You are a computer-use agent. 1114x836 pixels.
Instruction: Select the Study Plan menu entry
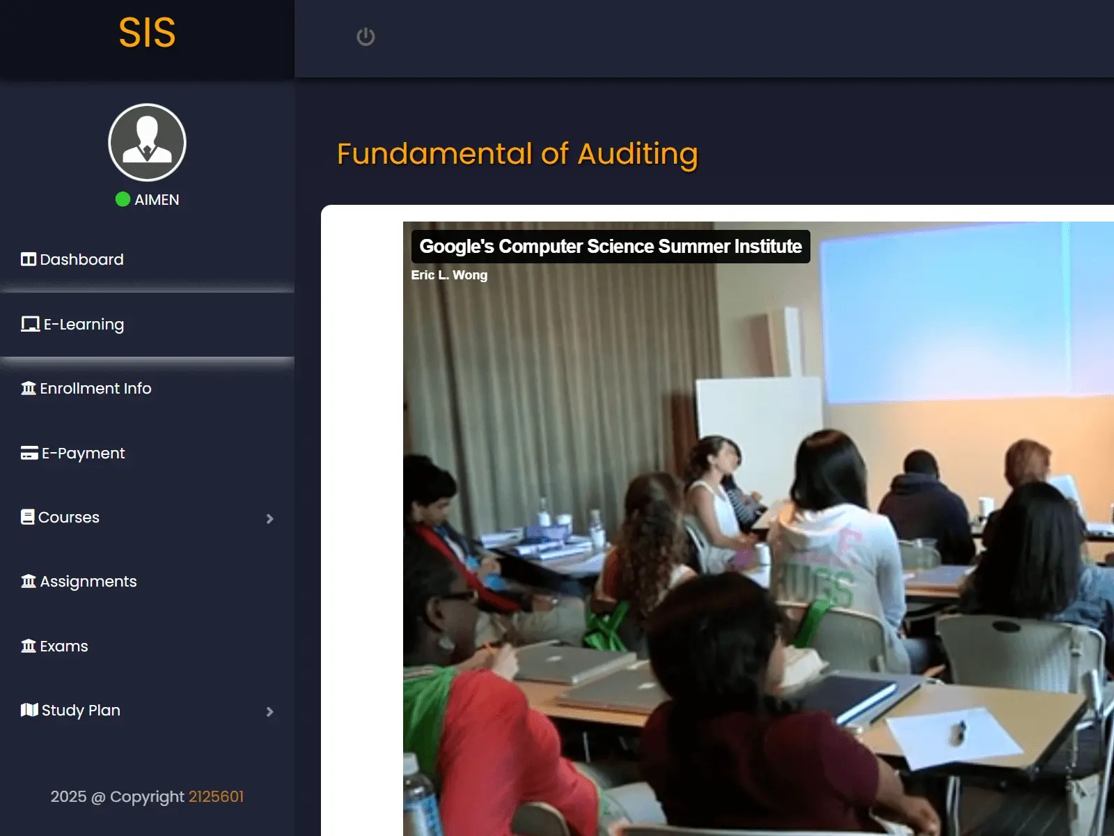[x=147, y=710]
